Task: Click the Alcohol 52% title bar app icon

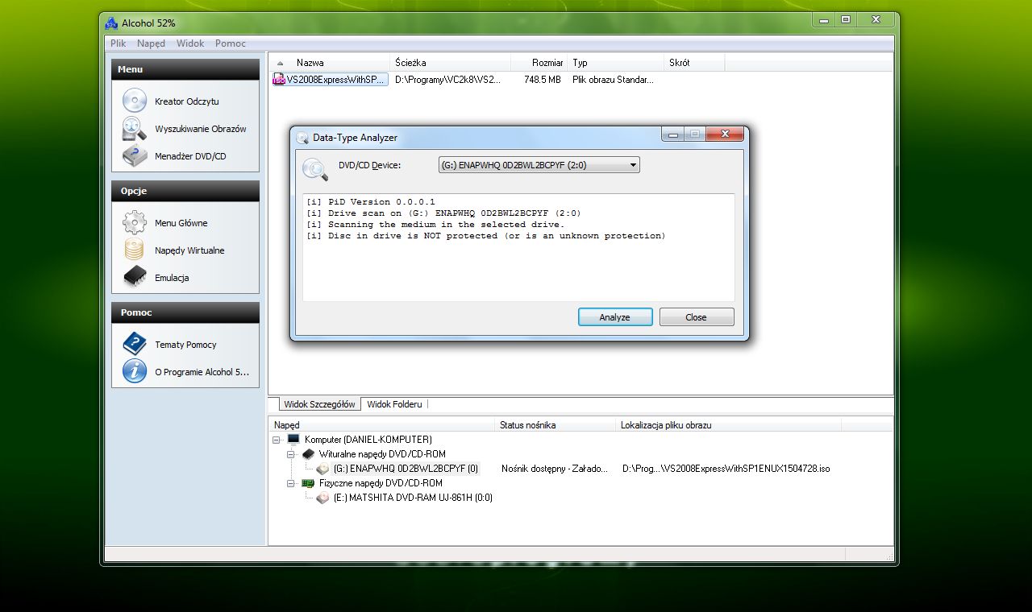Action: coord(111,23)
